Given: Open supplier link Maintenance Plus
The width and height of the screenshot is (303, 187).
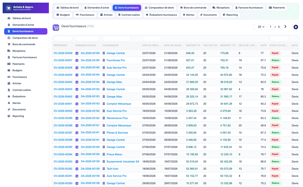Looking at the screenshot, I should tap(117, 118).
